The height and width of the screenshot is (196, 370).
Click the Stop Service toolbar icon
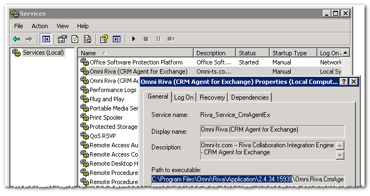coord(146,39)
